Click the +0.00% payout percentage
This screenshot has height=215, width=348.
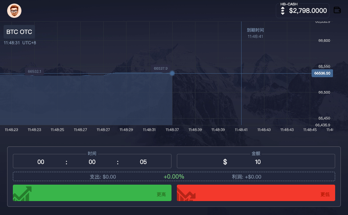coord(174,177)
